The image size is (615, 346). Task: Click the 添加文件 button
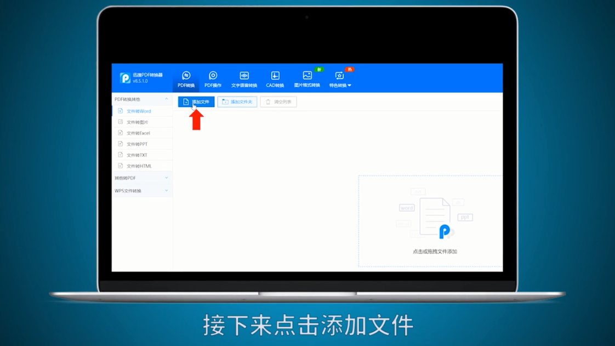click(196, 101)
